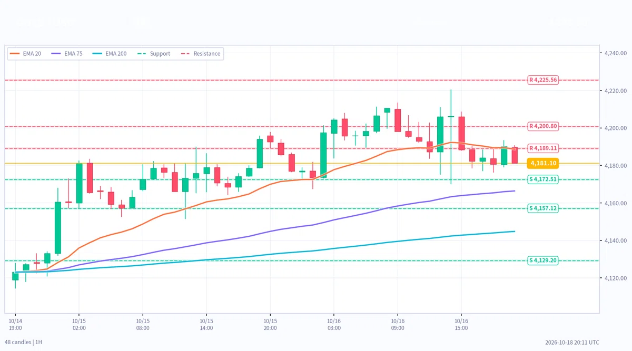Viewport: 632px width, 351px height.
Task: Toggle the EMA 200 legend entry
Action: 109,54
